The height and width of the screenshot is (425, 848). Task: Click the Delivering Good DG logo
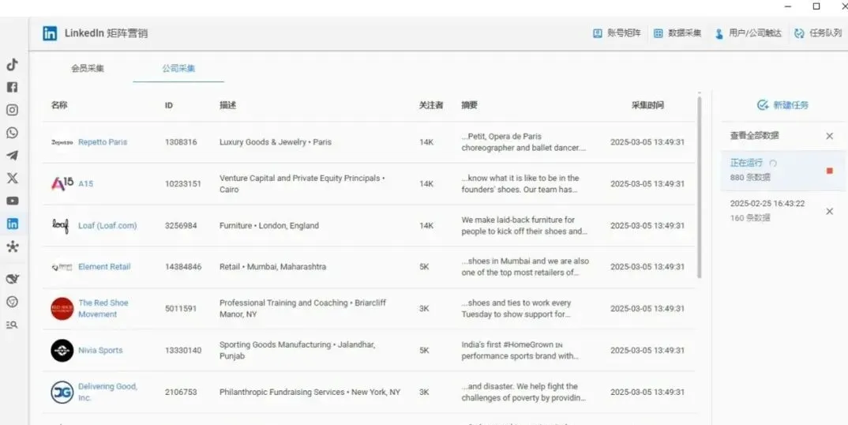pos(62,392)
